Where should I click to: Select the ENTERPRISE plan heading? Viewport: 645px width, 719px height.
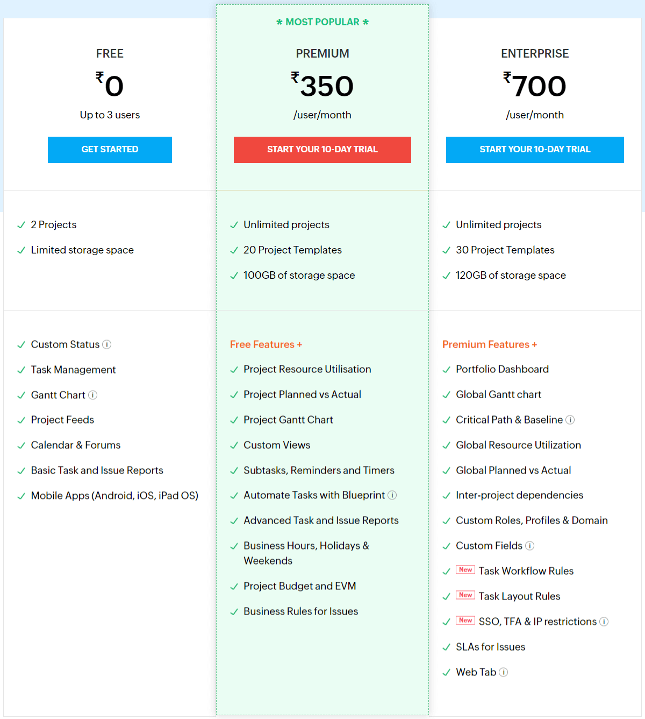tap(535, 53)
